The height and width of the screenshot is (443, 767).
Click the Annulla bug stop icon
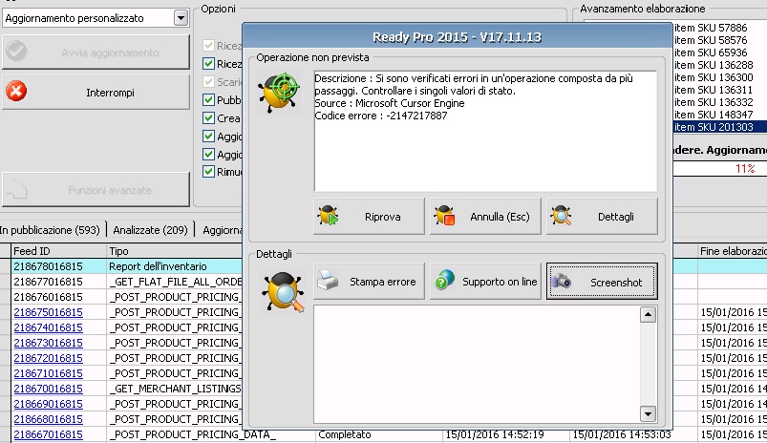[x=445, y=216]
